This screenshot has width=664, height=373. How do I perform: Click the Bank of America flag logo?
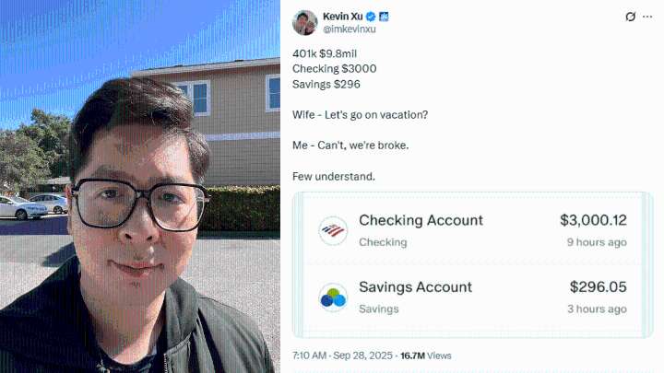pyautogui.click(x=333, y=231)
